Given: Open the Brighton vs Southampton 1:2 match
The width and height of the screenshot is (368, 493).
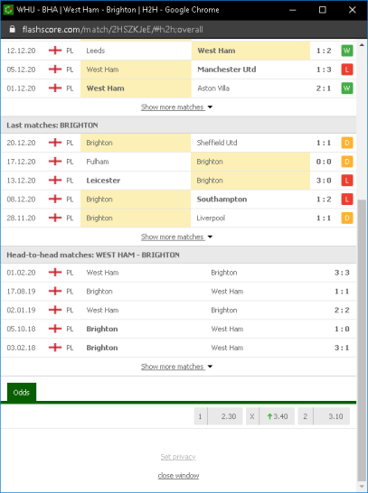Looking at the screenshot, I should click(178, 200).
